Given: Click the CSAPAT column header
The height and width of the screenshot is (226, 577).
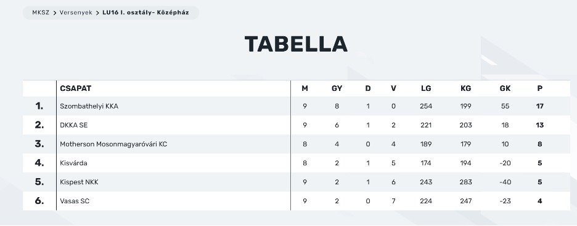Looking at the screenshot, I should 75,88.
